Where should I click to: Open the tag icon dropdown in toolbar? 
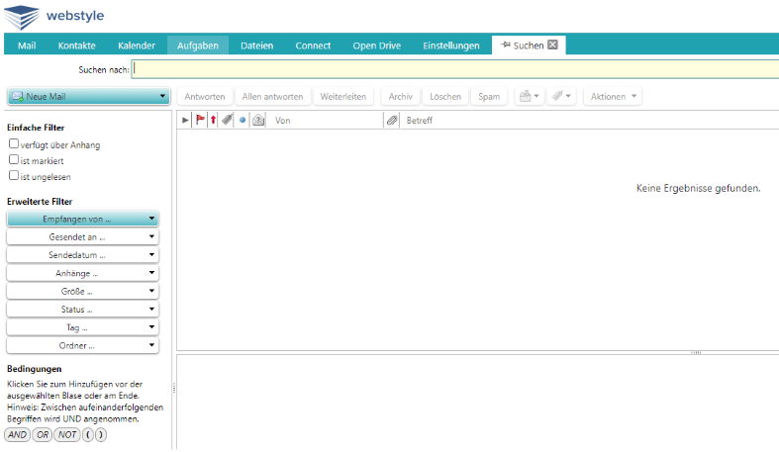point(561,96)
